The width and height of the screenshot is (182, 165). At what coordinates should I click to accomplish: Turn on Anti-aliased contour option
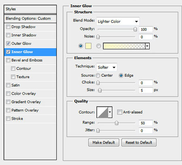tap(119, 112)
